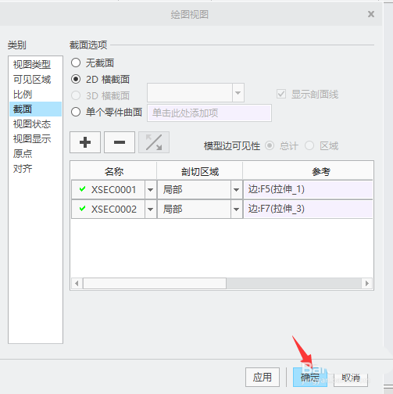Choose 区域 for model edge visibility
Viewport: 393px width, 394px height.
(x=309, y=145)
